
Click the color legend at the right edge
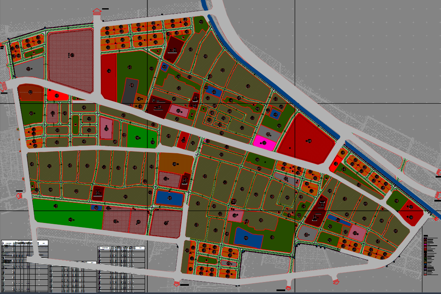tap(431, 255)
